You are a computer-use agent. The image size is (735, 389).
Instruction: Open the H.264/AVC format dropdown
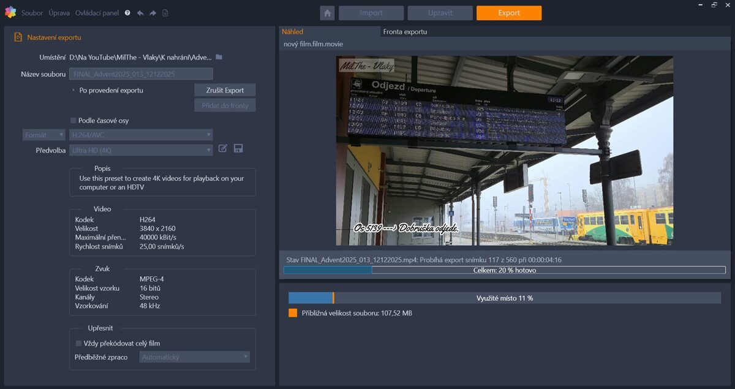(141, 135)
